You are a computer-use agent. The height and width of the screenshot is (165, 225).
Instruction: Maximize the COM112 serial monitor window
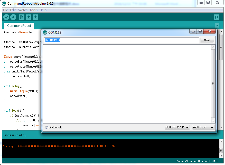[200, 31]
